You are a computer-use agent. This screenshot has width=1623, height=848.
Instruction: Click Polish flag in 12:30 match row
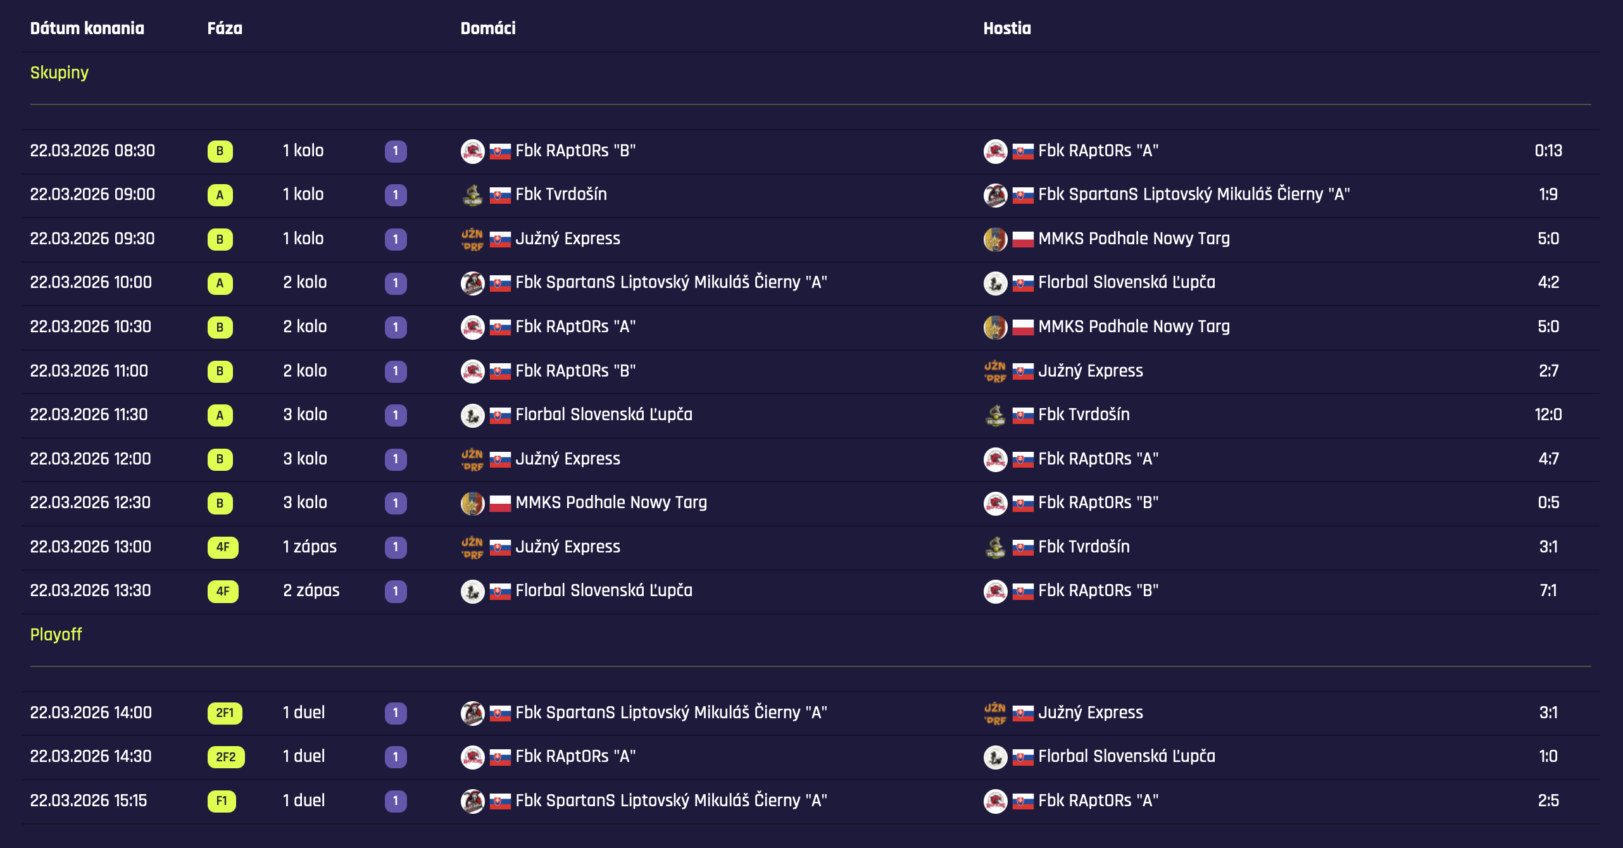(x=500, y=503)
